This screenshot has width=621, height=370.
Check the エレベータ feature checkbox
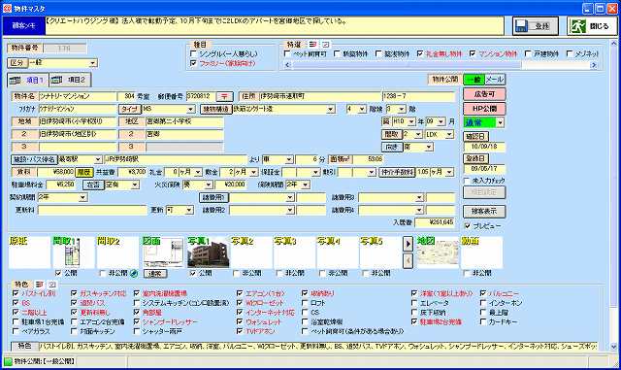(x=414, y=303)
